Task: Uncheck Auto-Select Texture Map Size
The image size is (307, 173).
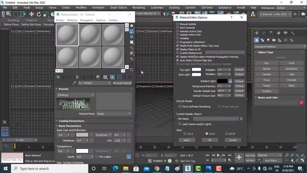Action: pos(177,61)
